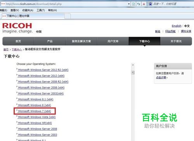This screenshot has width=194, height=141.
Task: Open 用户支持 in navigation bar
Action: pos(113,41)
